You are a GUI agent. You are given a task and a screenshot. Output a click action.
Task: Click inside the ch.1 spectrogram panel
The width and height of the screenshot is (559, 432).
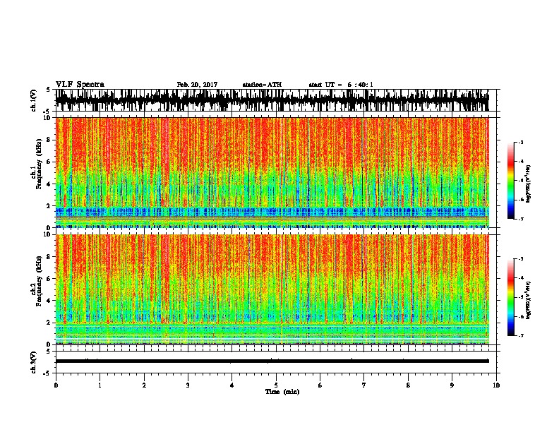272,172
